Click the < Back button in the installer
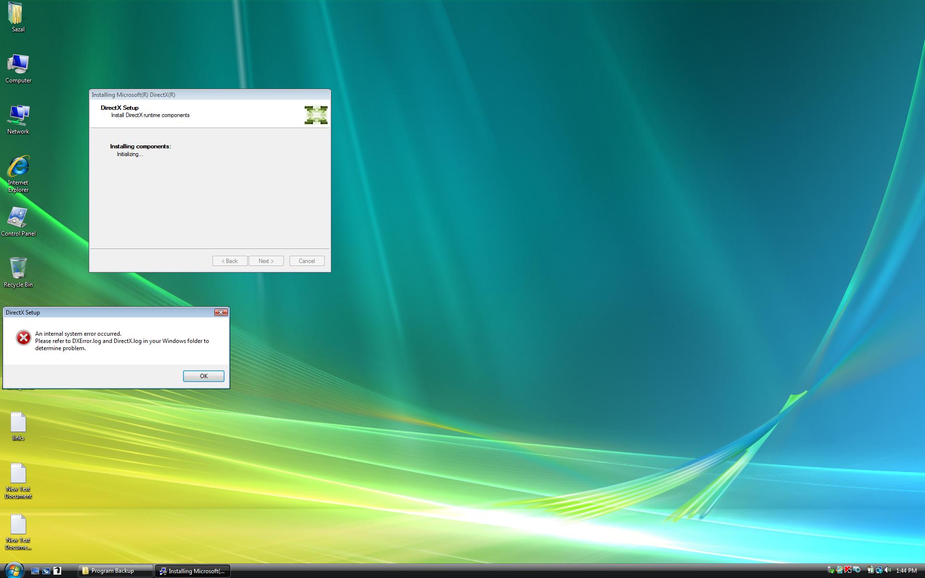The height and width of the screenshot is (578, 925). point(230,261)
